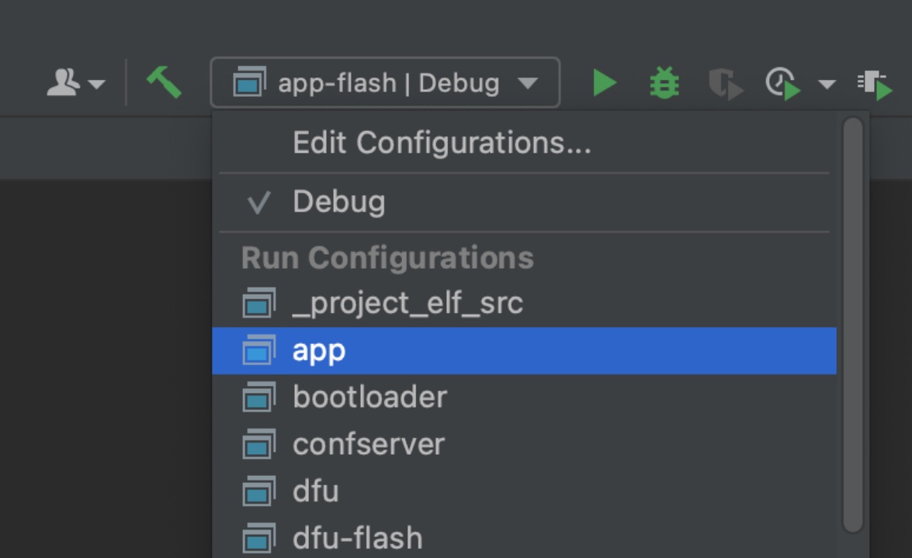The width and height of the screenshot is (912, 558).
Task: Start debugging with the green bug icon
Action: click(x=664, y=83)
